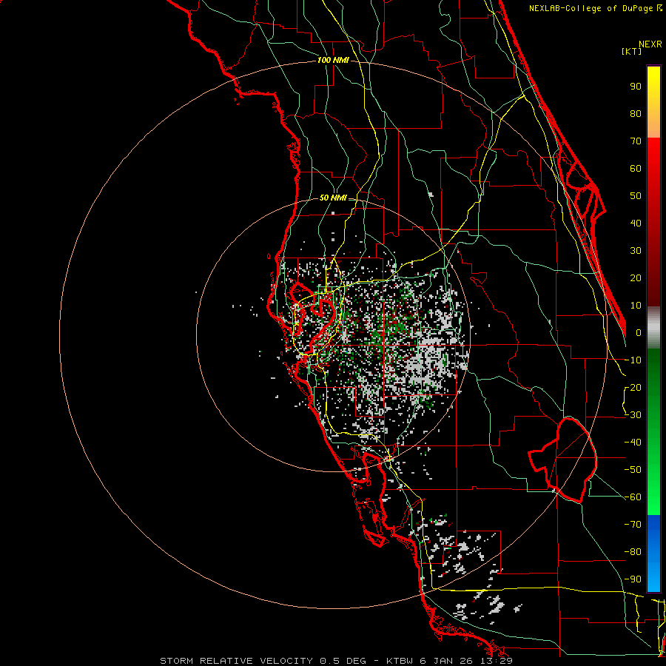
Task: Click the NEXLAB-College of DuPage label
Action: [595, 8]
